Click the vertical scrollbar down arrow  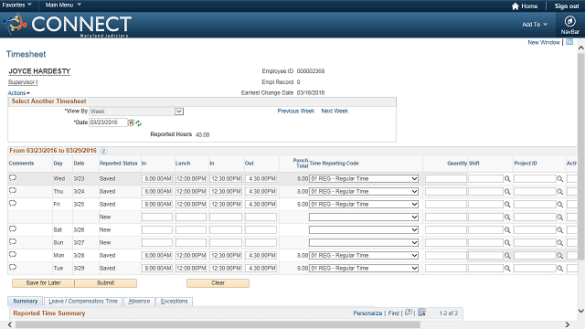tap(581, 311)
